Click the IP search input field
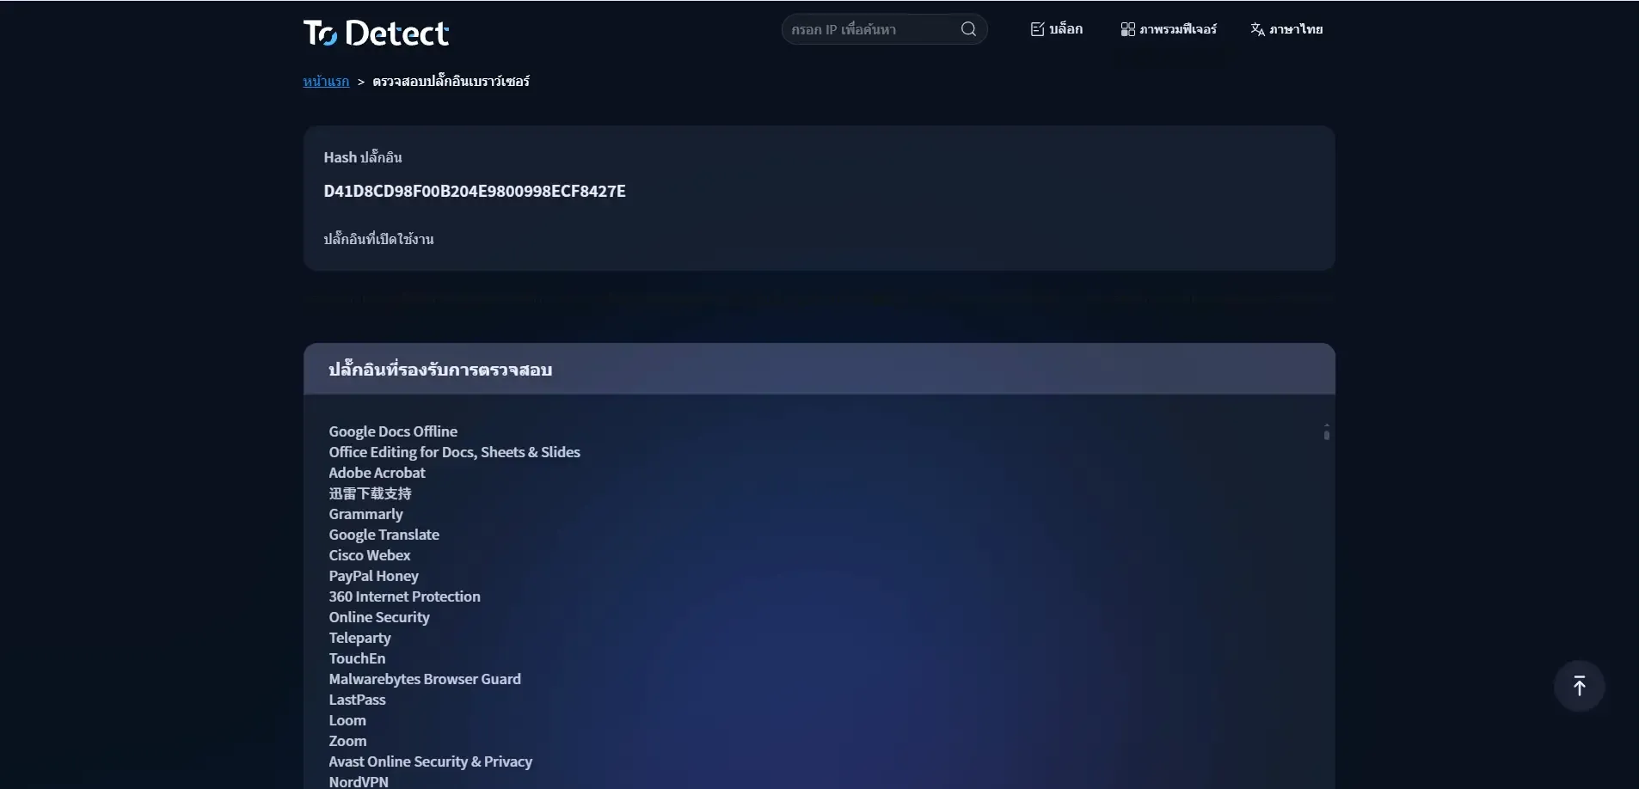Viewport: 1639px width, 789px height. (x=869, y=29)
